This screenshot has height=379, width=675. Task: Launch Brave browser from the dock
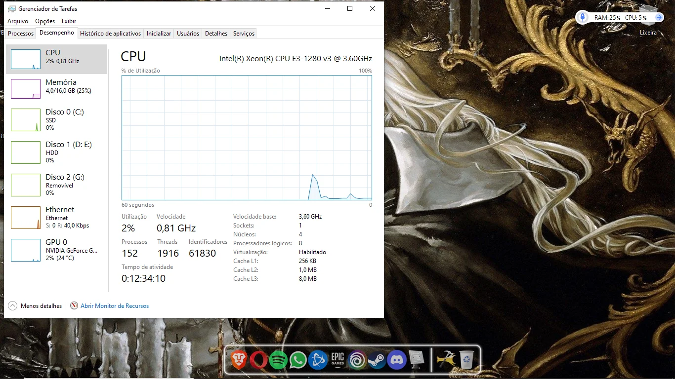[x=239, y=360]
